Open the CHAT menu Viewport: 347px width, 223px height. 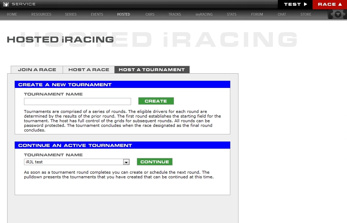tap(282, 14)
